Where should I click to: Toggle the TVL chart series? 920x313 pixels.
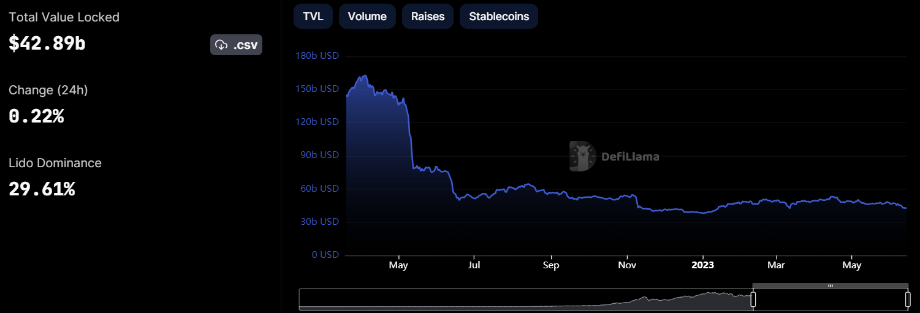313,17
